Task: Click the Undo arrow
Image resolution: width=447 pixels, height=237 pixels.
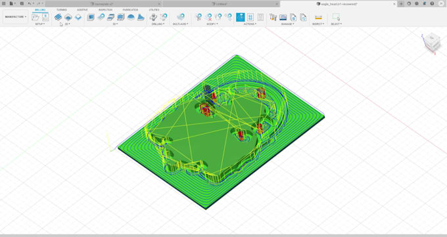Action: click(x=30, y=4)
